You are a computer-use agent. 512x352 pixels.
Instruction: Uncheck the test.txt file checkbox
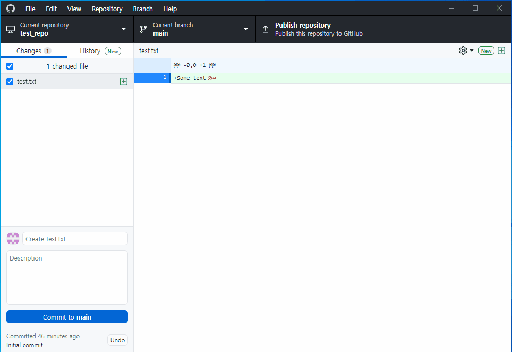coord(9,81)
